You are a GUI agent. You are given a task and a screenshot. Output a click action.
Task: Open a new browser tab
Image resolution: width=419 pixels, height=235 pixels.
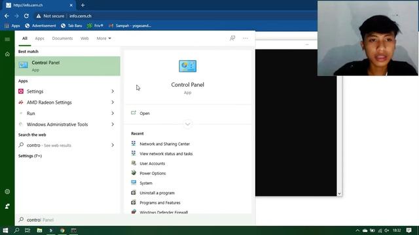(x=82, y=5)
